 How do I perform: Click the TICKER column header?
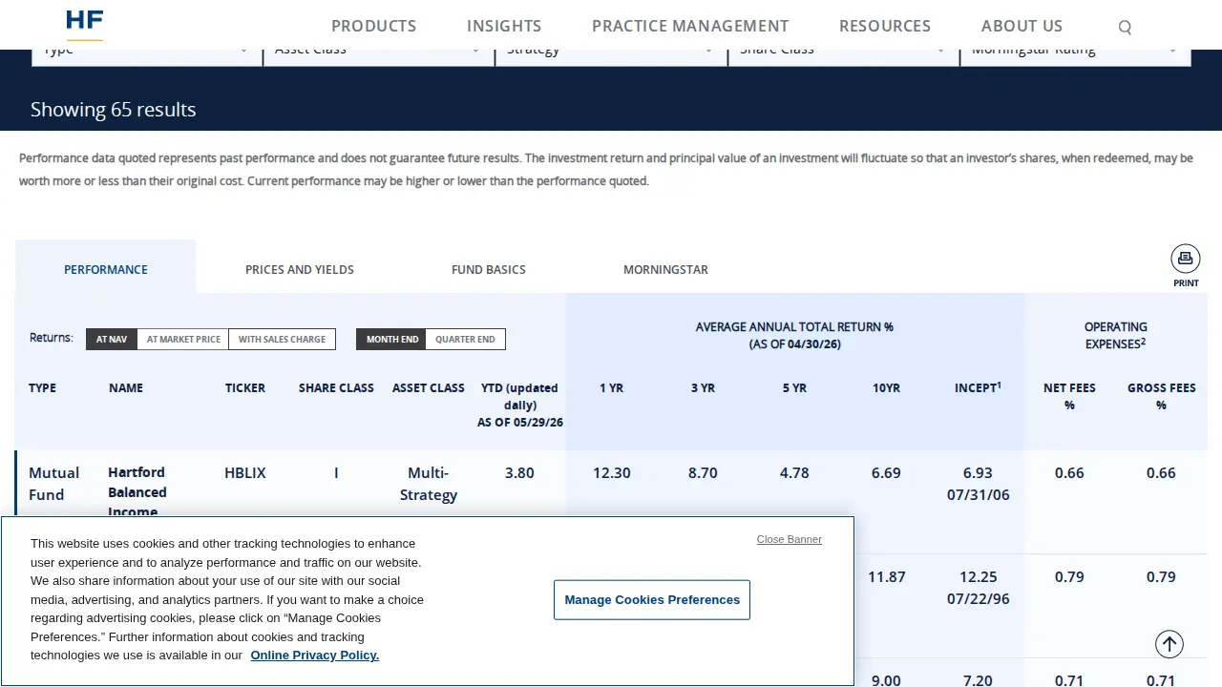pos(245,387)
